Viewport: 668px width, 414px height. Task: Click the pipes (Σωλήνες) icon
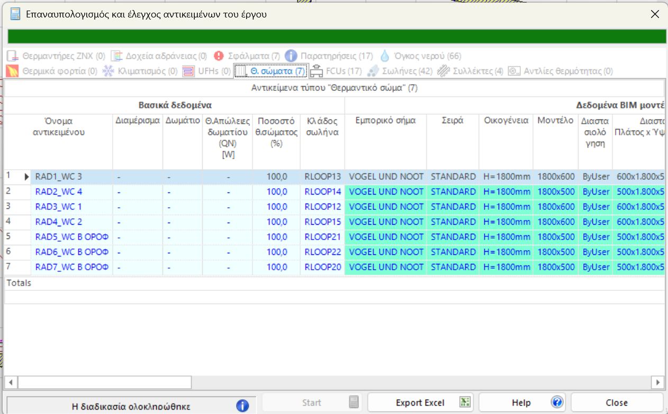pyautogui.click(x=373, y=71)
